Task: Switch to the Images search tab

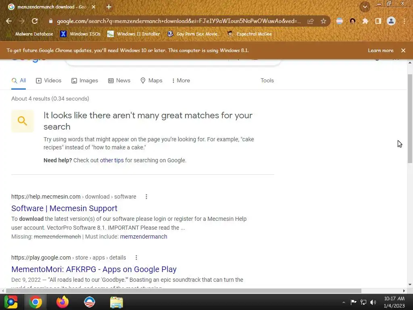Action: tap(85, 81)
